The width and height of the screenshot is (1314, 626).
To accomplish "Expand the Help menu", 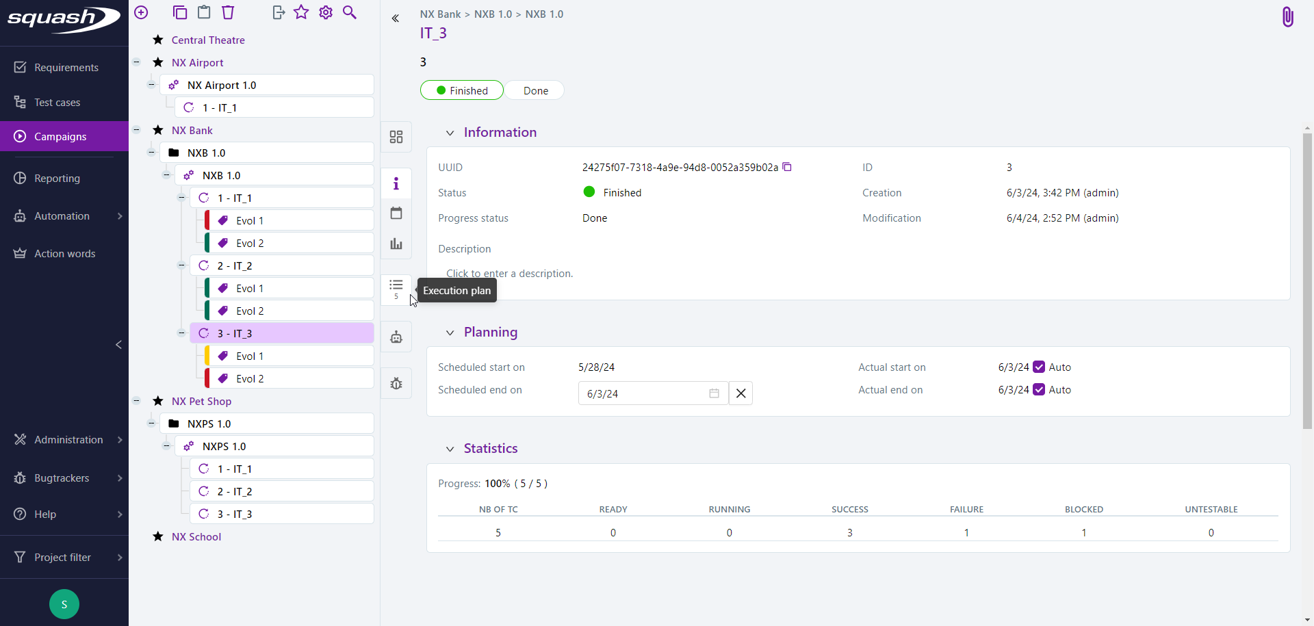I will click(64, 514).
